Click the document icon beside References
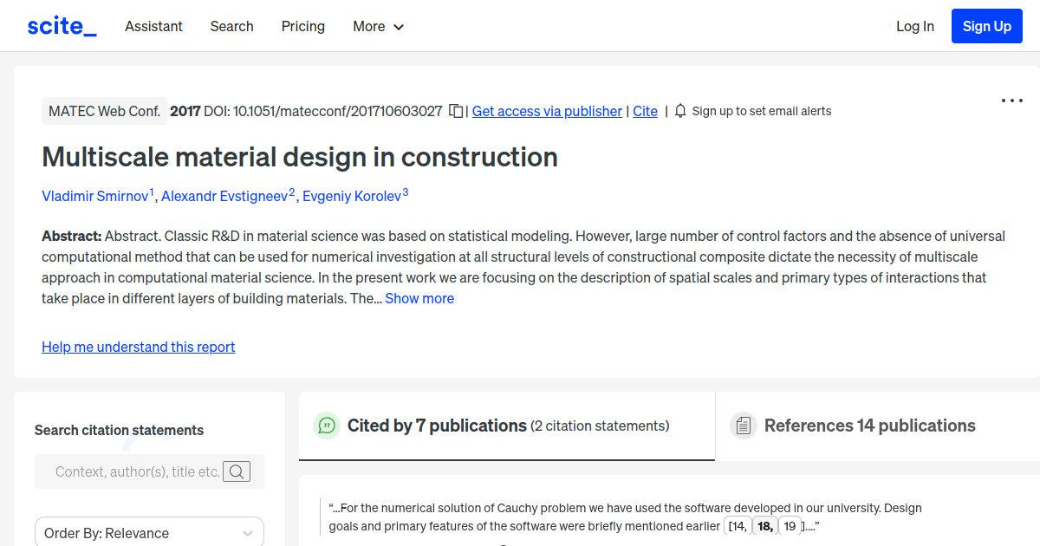 pyautogui.click(x=744, y=425)
